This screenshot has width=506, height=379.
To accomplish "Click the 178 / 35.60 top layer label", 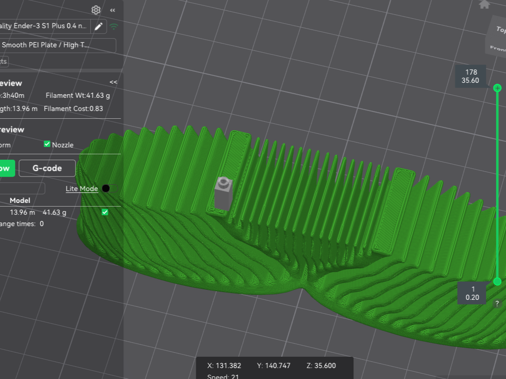I will [470, 76].
